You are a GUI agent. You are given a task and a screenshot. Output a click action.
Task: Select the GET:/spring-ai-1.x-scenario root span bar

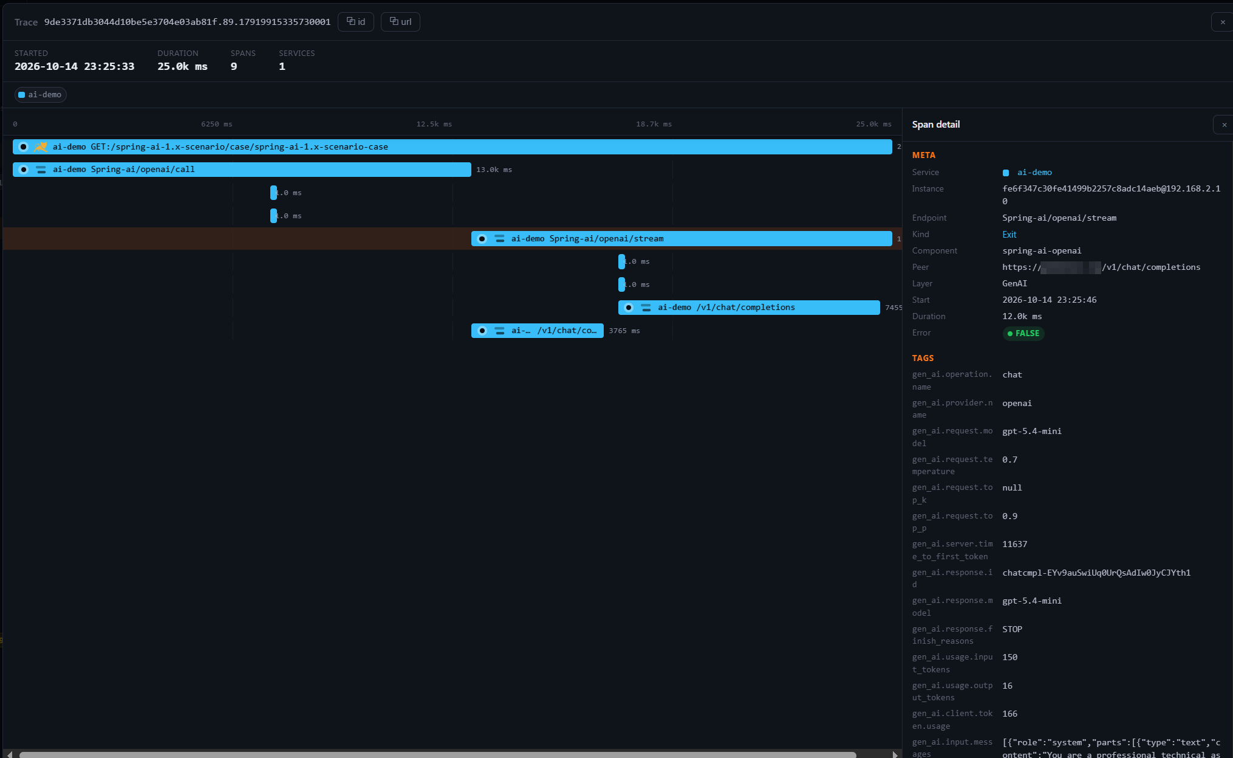(452, 146)
